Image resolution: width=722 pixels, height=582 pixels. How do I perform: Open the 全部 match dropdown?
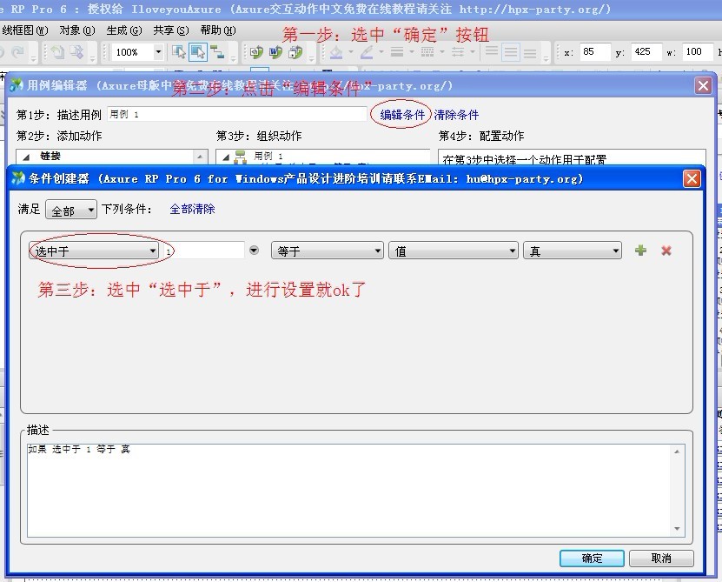(x=70, y=210)
